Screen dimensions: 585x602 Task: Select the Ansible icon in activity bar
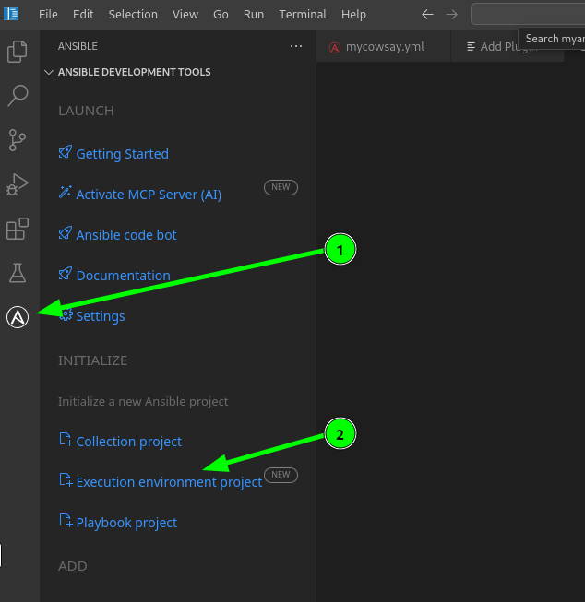[18, 317]
